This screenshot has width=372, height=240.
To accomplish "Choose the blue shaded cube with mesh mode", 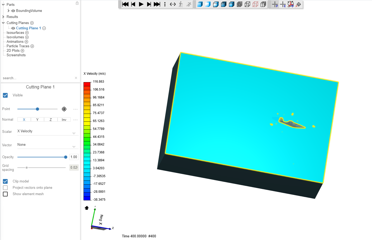I will tap(224, 4).
